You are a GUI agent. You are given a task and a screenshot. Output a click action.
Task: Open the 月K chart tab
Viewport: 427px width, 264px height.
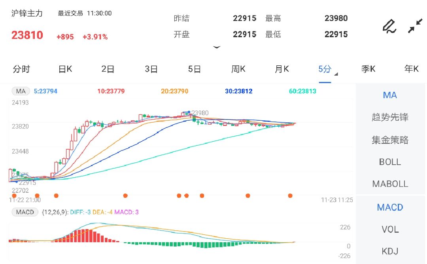click(x=282, y=69)
